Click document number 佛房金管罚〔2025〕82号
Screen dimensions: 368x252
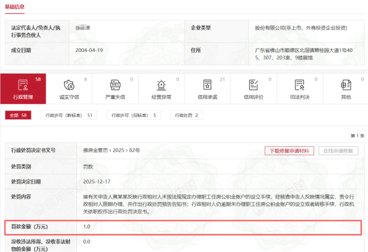pyautogui.click(x=111, y=151)
